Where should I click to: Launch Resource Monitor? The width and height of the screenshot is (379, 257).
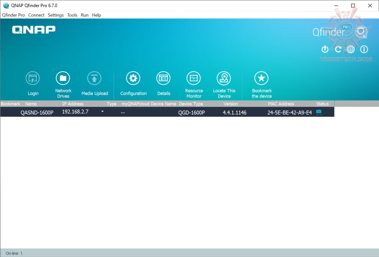click(194, 78)
